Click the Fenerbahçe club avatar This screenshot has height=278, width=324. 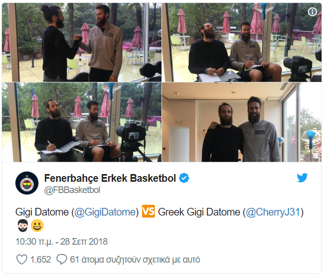(27, 183)
